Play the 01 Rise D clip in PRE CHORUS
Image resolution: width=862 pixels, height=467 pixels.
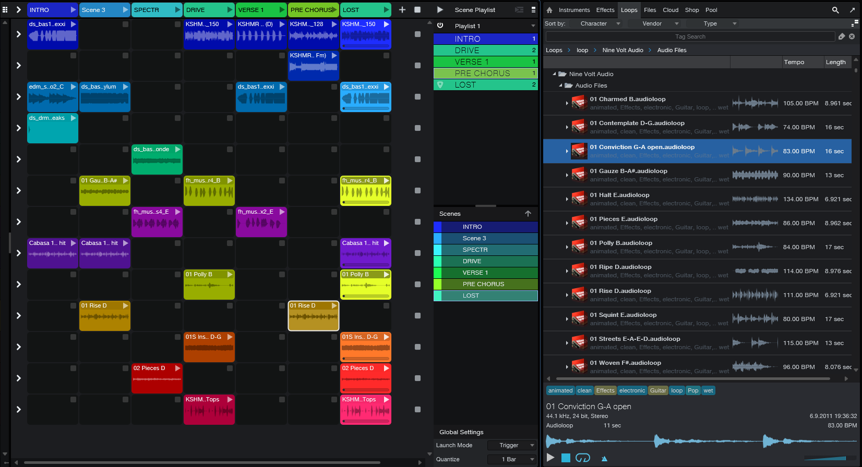tap(334, 305)
